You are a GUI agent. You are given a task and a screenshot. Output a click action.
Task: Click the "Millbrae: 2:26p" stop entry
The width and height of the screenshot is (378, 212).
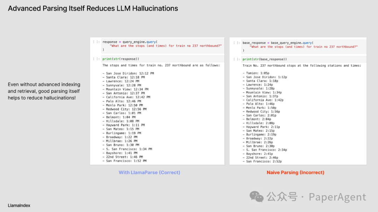pos(260,142)
